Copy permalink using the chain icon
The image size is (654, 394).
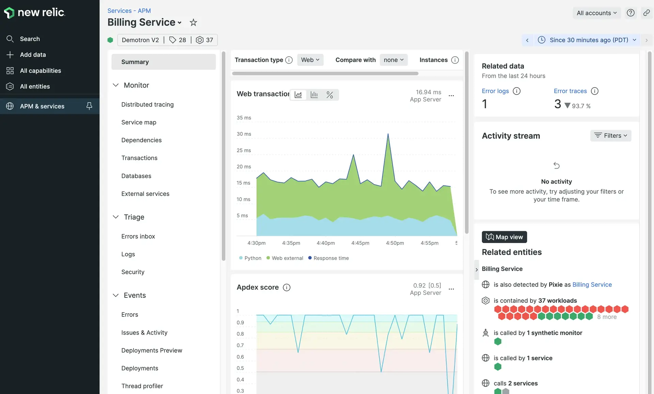coord(647,13)
